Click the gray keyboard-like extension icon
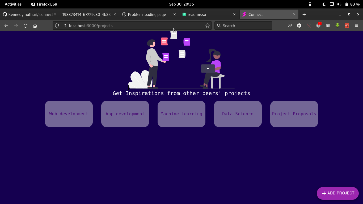Screen dimensions: 363x204 coord(328,25)
